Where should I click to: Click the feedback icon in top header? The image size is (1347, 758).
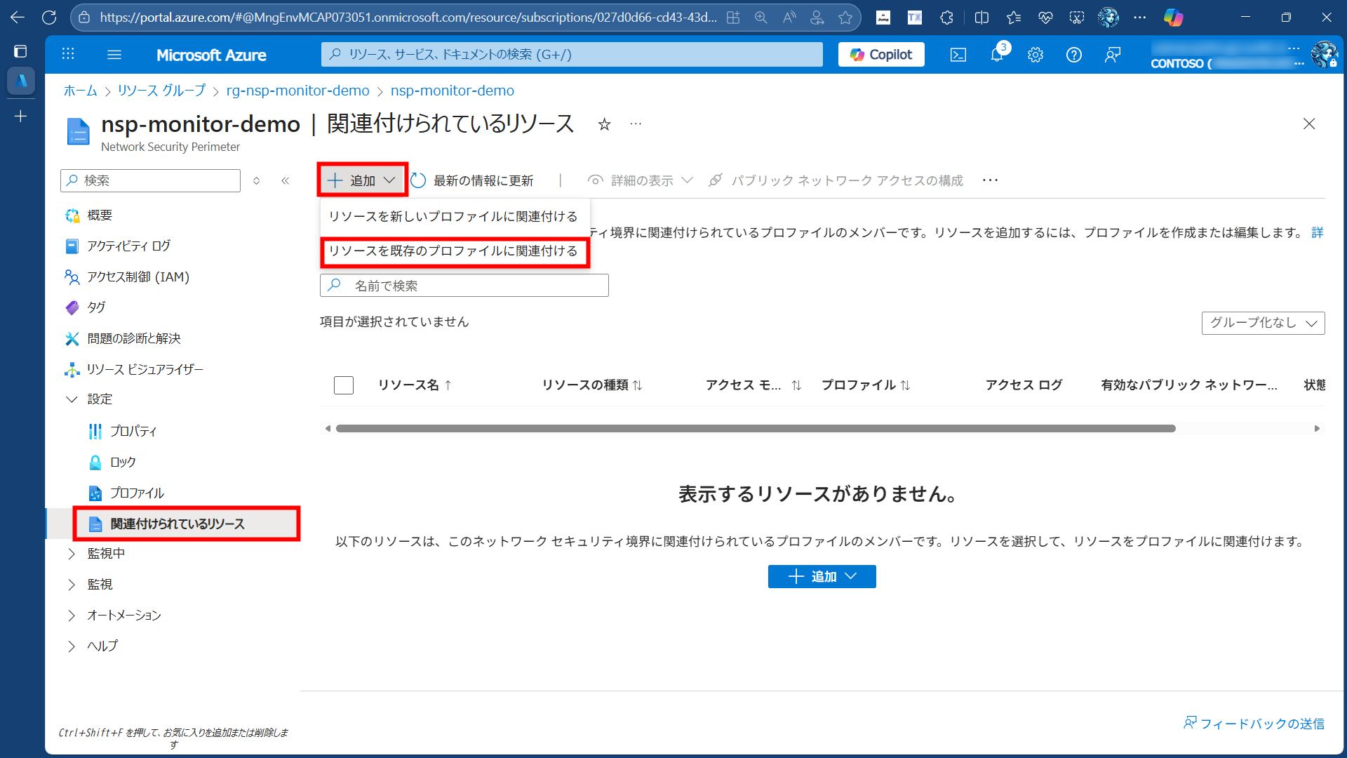pyautogui.click(x=1113, y=55)
